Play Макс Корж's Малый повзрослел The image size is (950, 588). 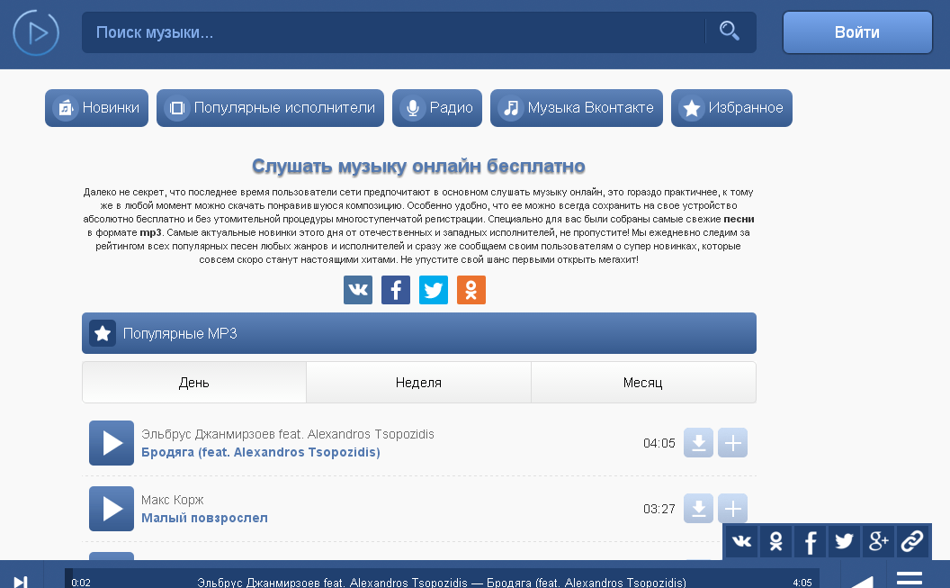point(112,509)
